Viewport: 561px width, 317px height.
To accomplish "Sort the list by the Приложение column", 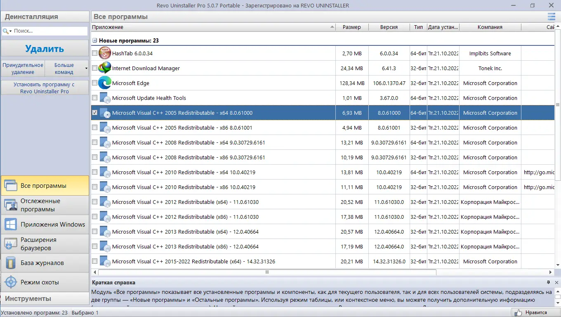I will tap(213, 27).
